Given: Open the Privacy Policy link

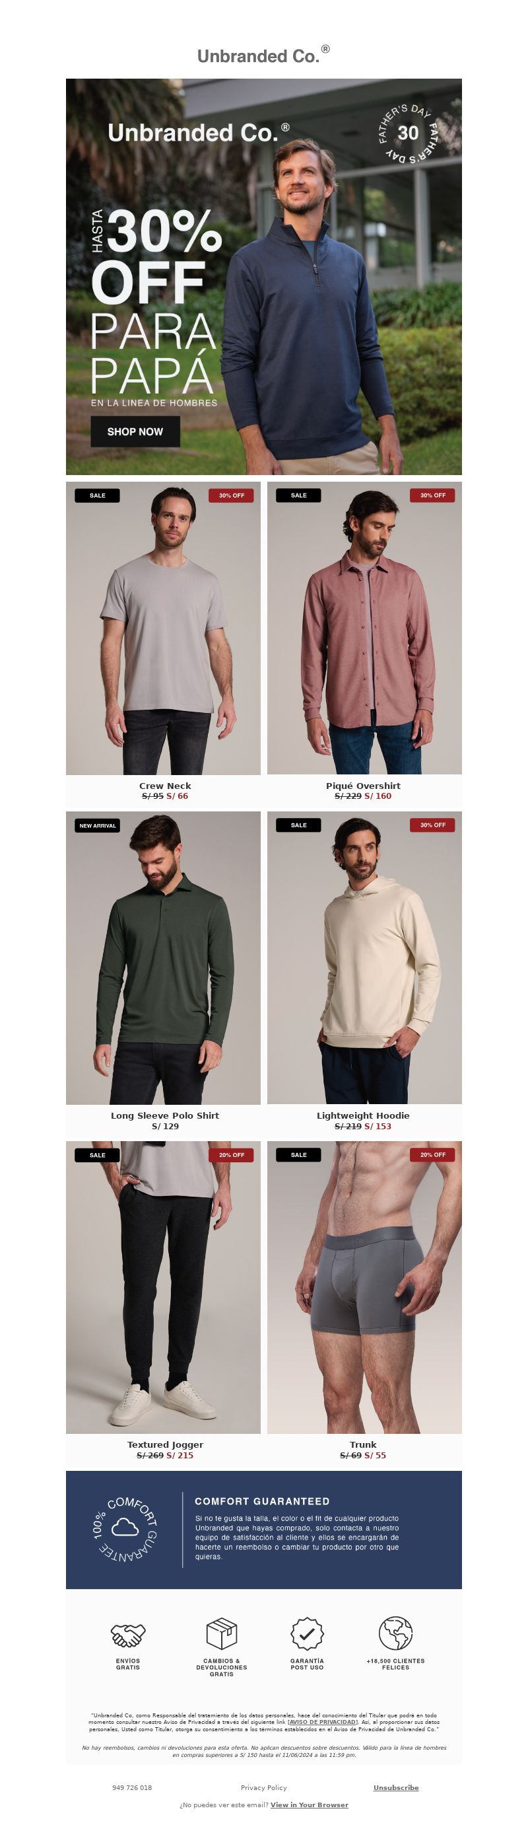Looking at the screenshot, I should (x=263, y=1787).
